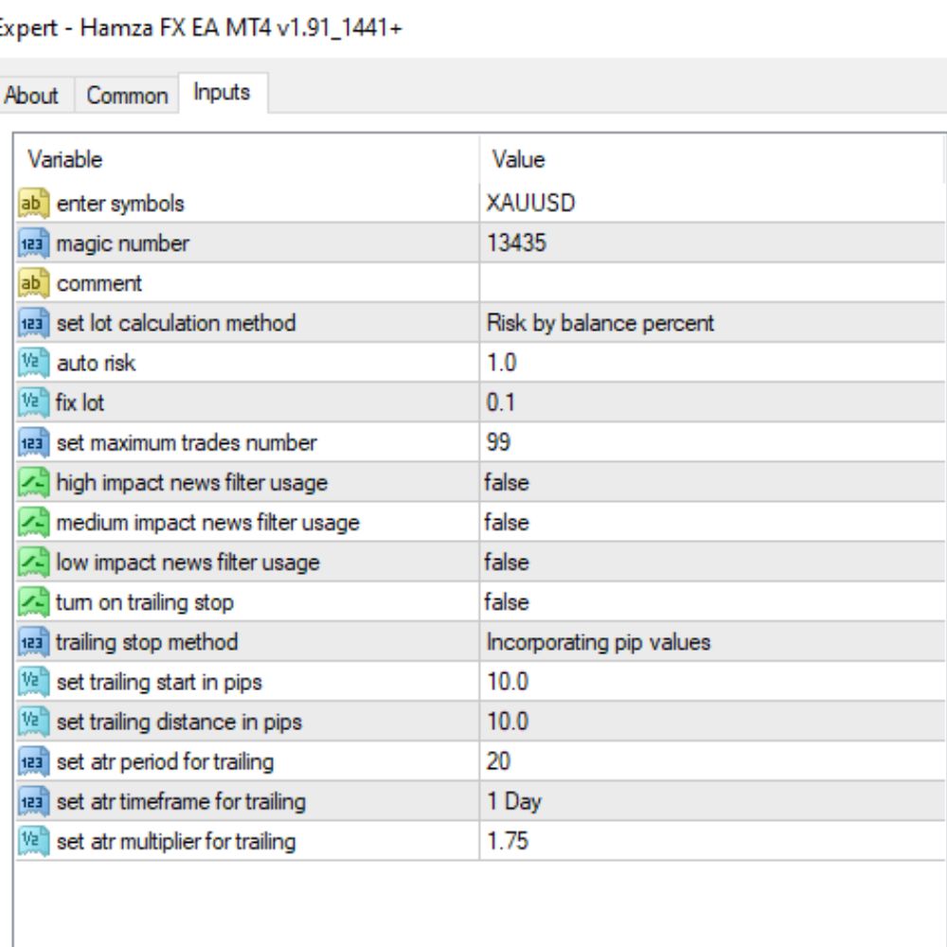The height and width of the screenshot is (947, 947).
Task: Click the double icon beside set atr multiplier
Action: point(33,841)
